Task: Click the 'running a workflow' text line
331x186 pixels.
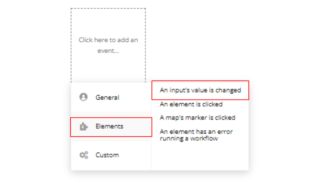Action: point(189,138)
